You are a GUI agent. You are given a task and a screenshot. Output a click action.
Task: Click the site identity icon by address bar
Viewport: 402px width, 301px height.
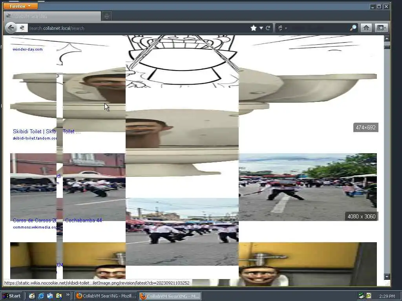22,28
